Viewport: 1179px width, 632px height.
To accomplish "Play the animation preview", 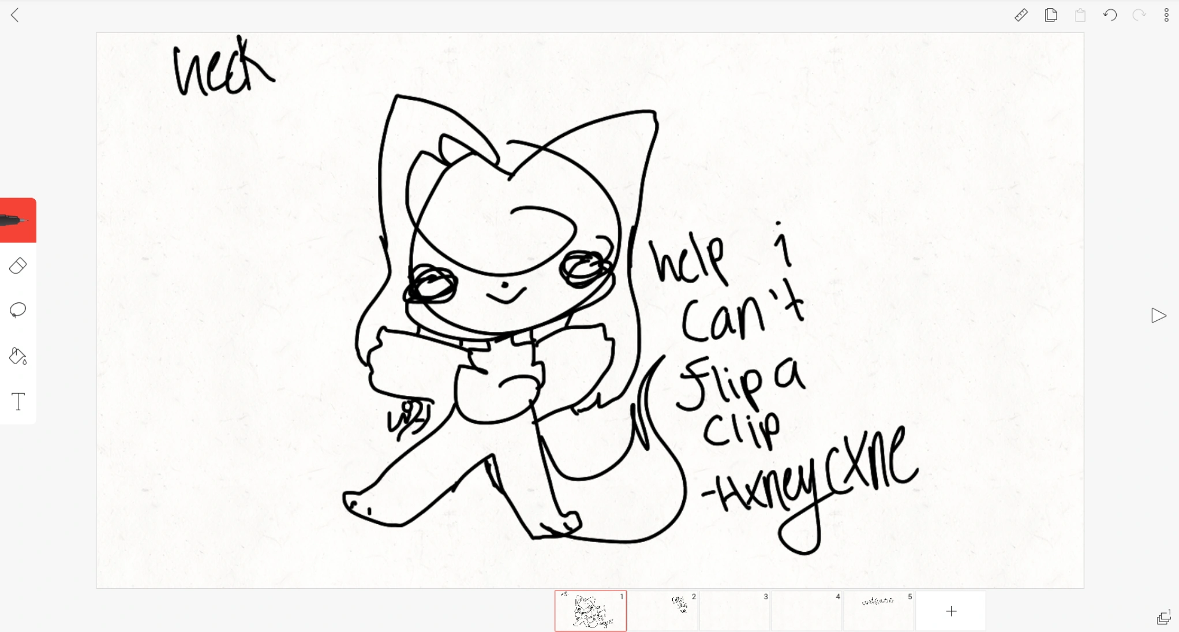I will [x=1158, y=316].
